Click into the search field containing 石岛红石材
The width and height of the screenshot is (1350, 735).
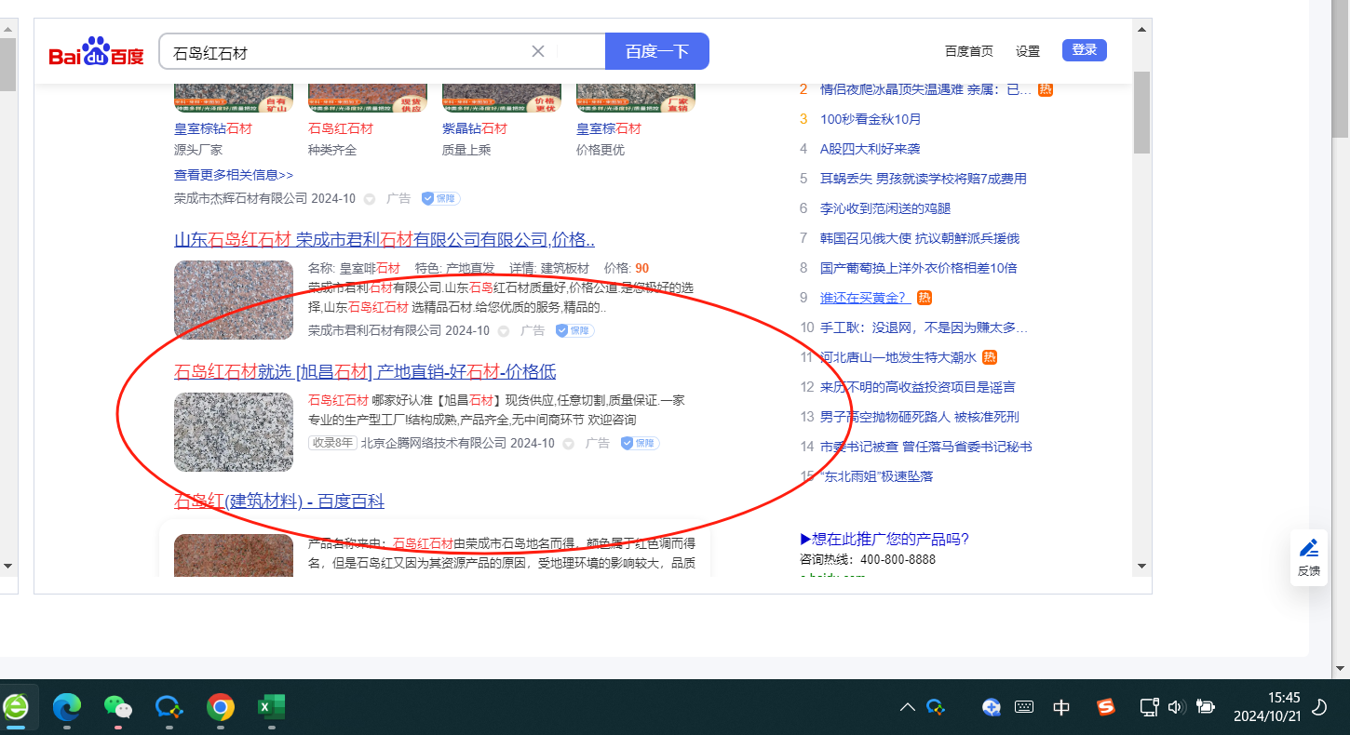(344, 52)
